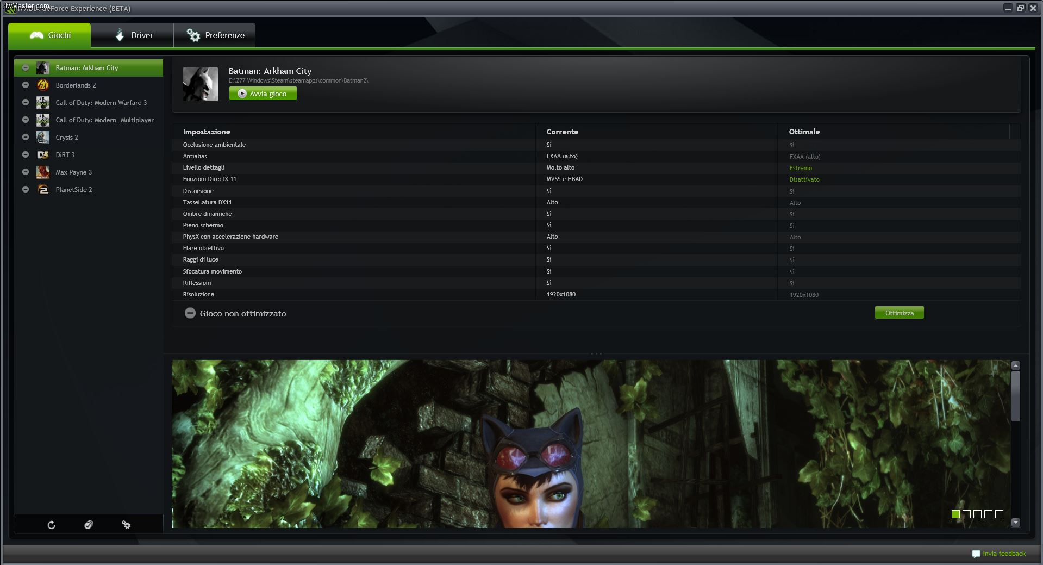
Task: Click the Crysis 2 game icon
Action: pos(43,138)
